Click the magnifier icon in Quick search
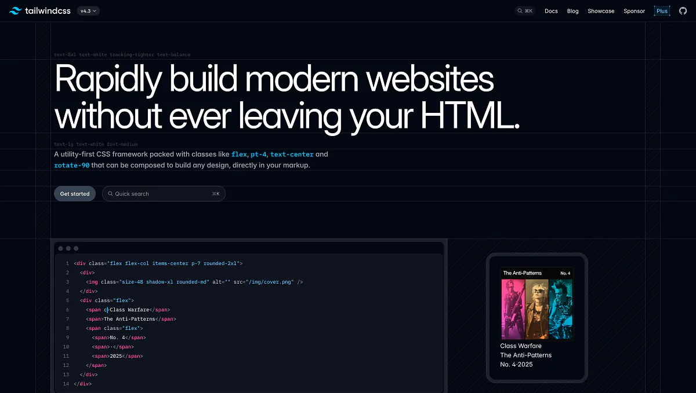The height and width of the screenshot is (393, 696). (x=111, y=194)
